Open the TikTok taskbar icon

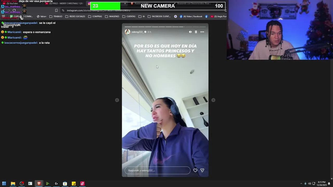tap(82, 184)
